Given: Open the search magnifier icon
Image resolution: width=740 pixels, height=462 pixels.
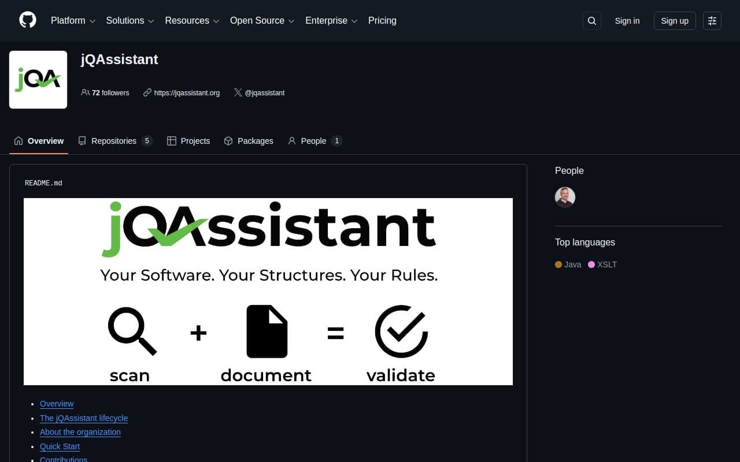Looking at the screenshot, I should pyautogui.click(x=591, y=20).
